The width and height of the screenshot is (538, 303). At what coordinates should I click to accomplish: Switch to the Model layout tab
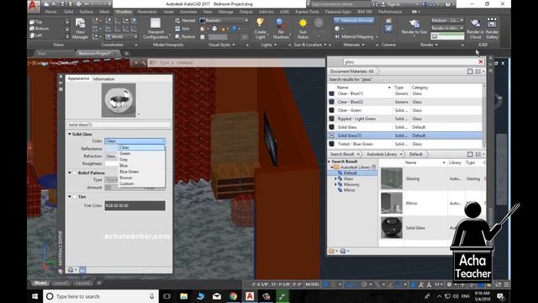click(x=40, y=283)
